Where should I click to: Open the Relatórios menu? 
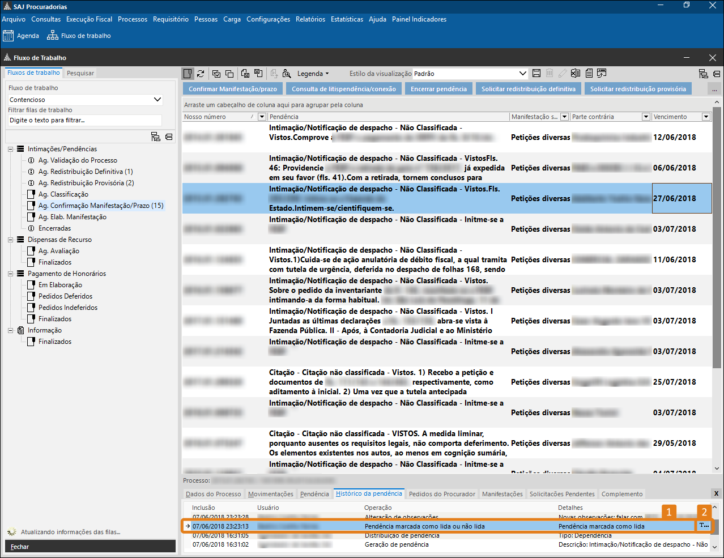pos(310,19)
